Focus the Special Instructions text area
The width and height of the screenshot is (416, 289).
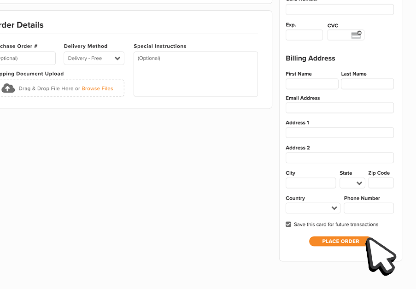coord(195,74)
